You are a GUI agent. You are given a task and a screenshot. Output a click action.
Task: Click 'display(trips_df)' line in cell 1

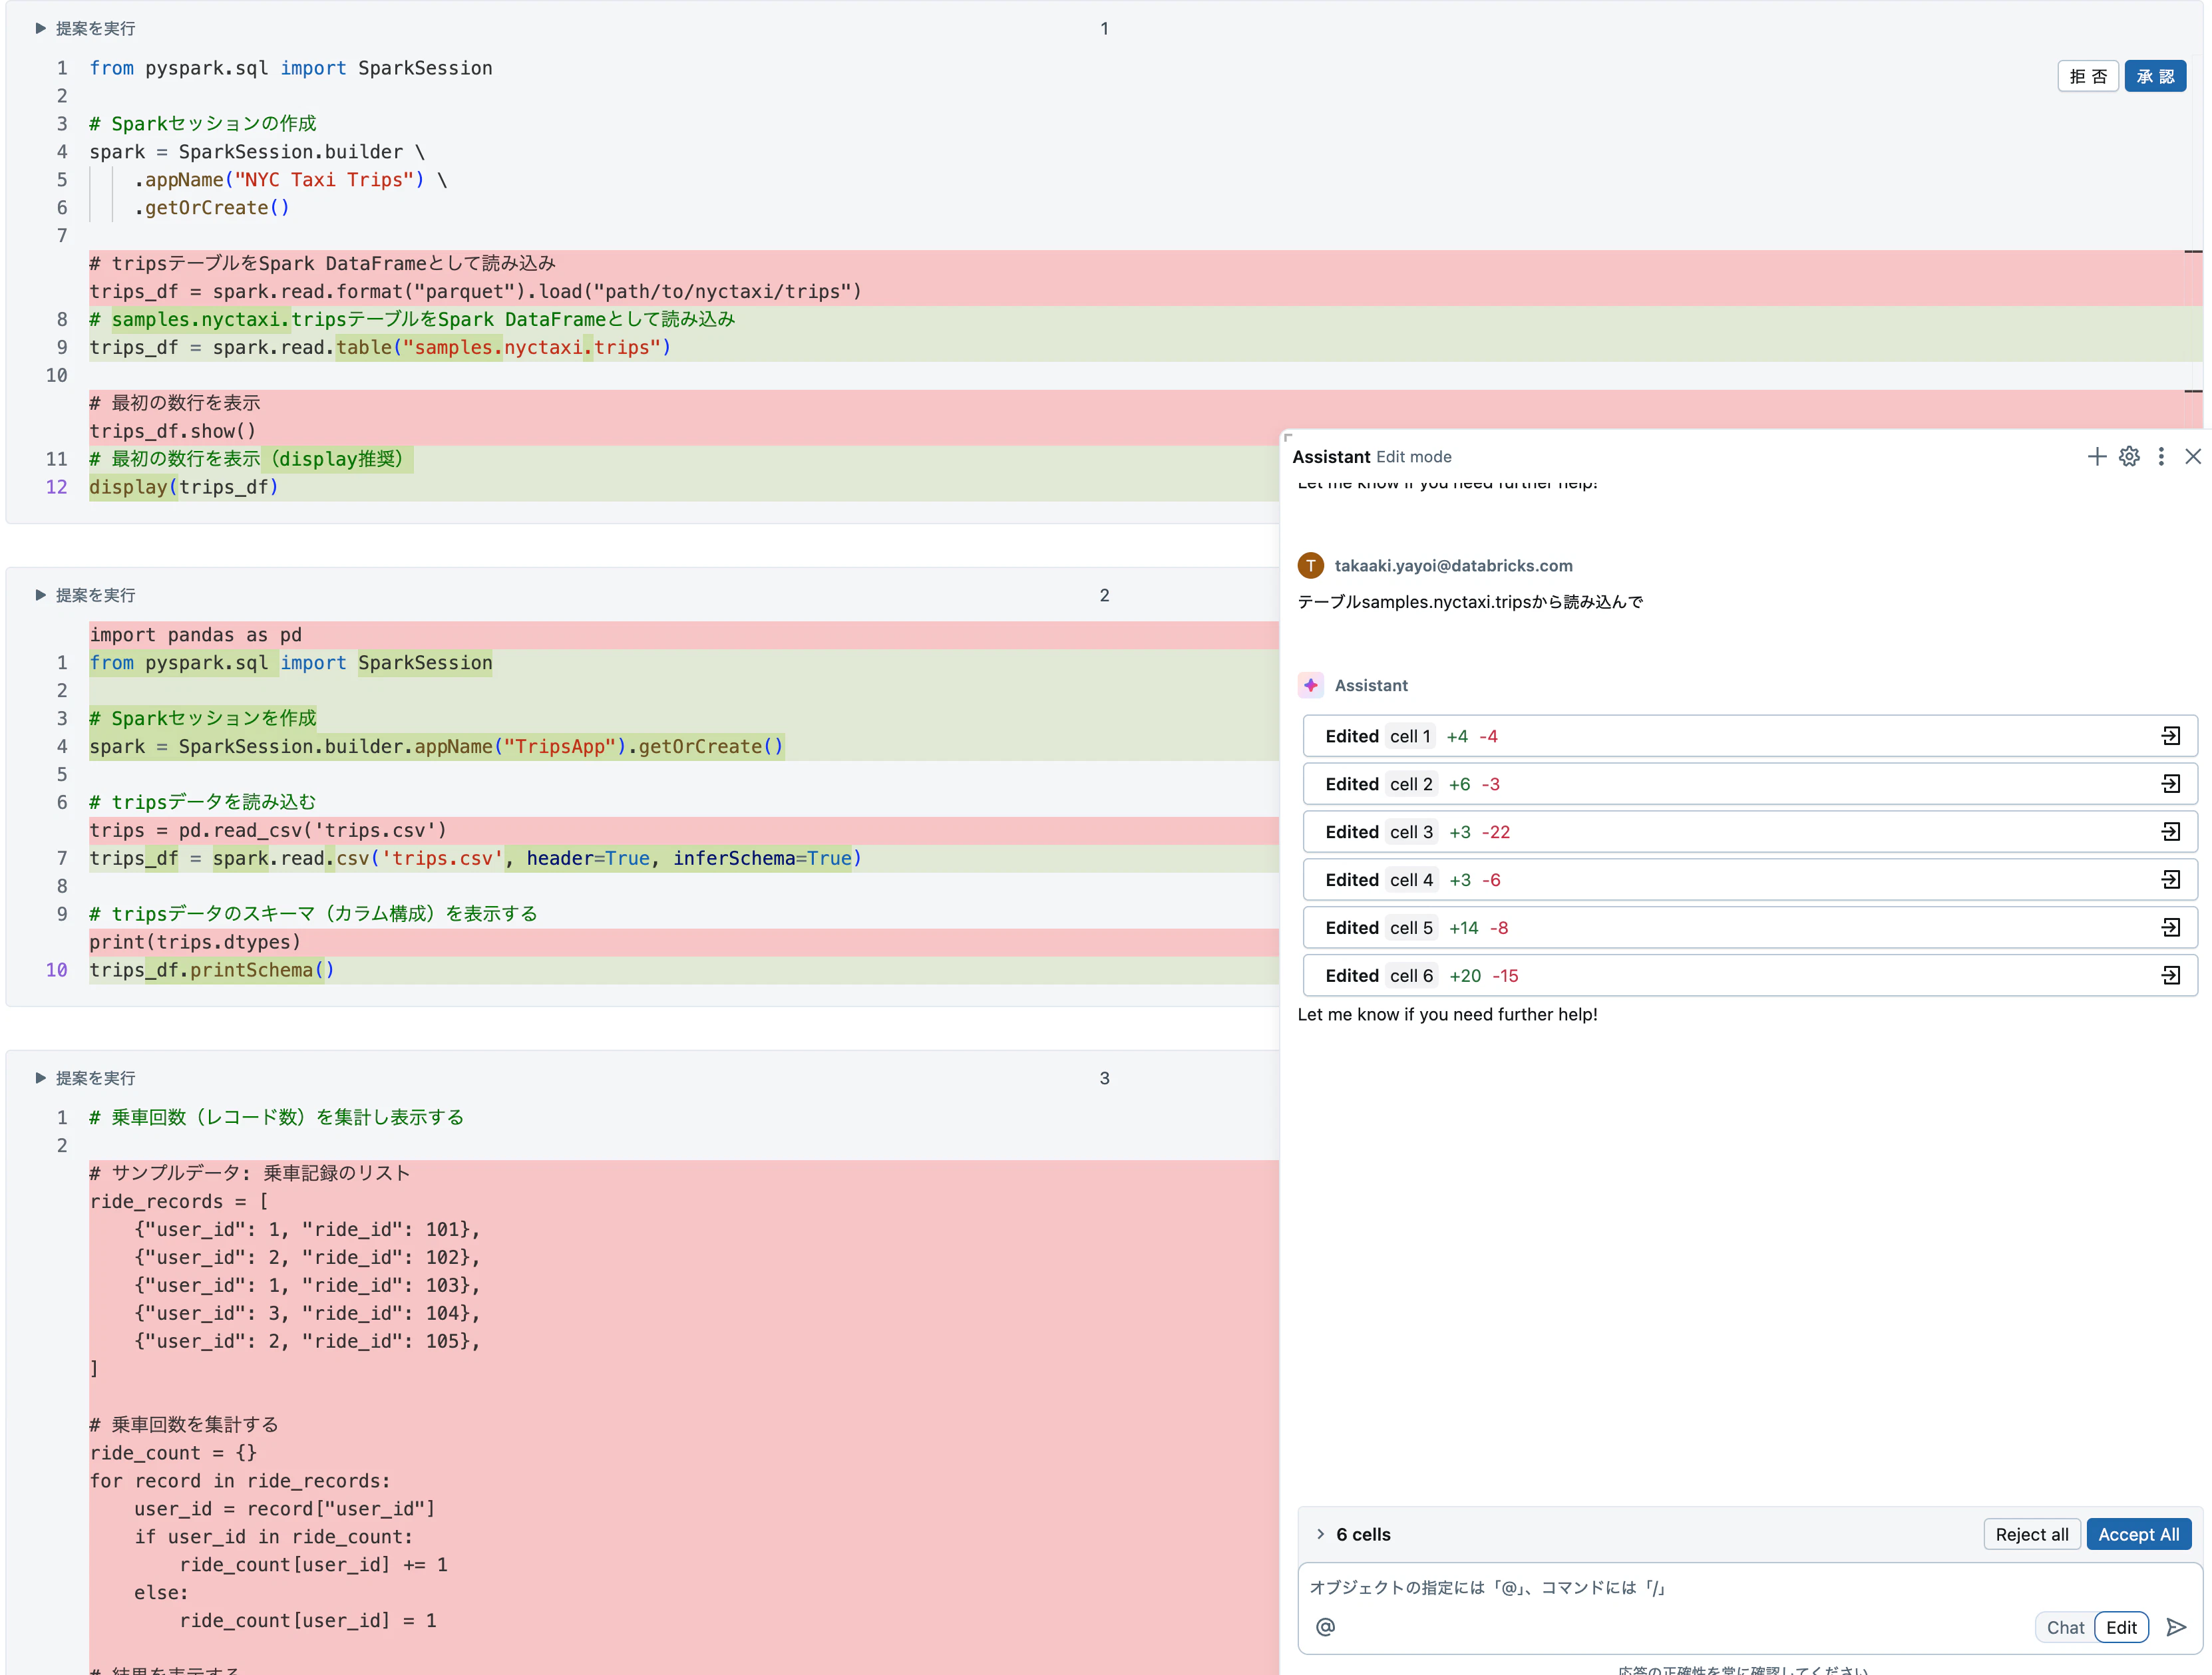184,488
